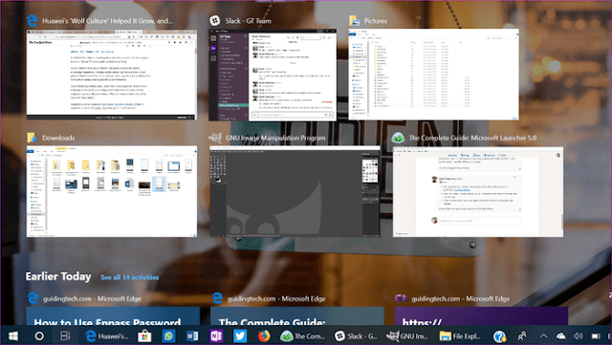Open Twitter from the taskbar
Viewport: 612px width, 345px height.
pyautogui.click(x=240, y=335)
